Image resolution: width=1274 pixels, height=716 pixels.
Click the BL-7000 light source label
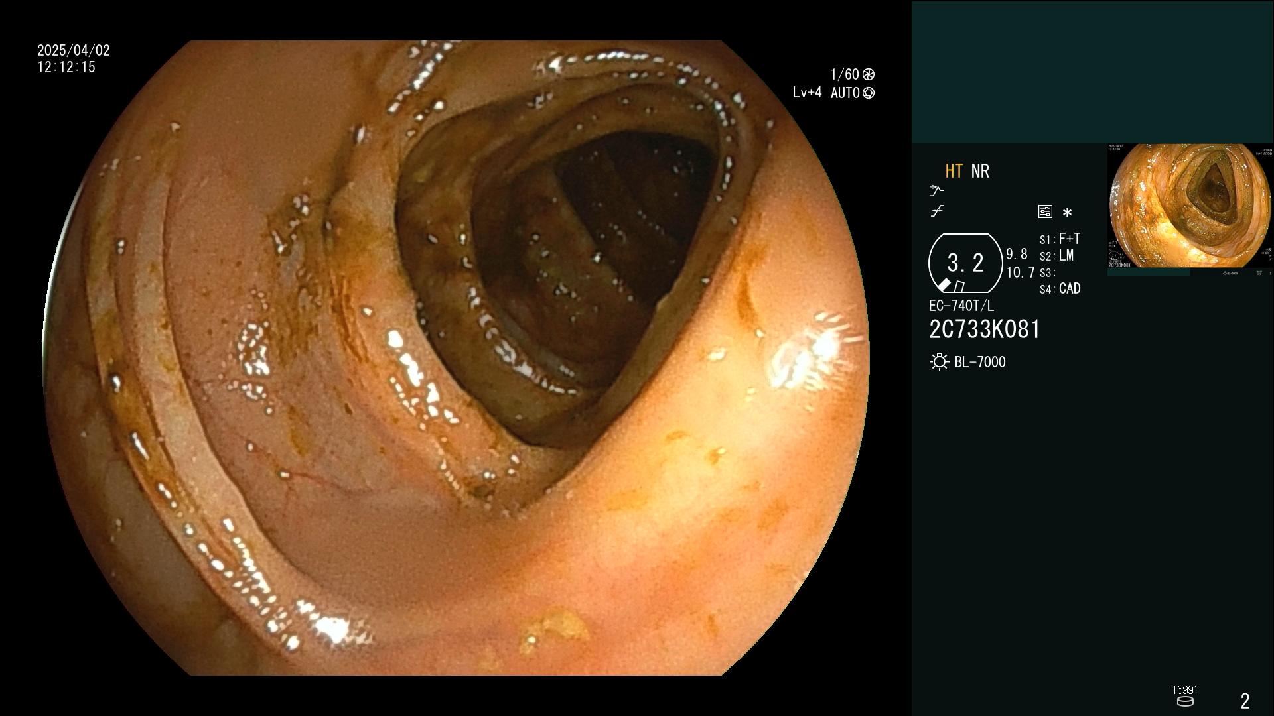980,362
